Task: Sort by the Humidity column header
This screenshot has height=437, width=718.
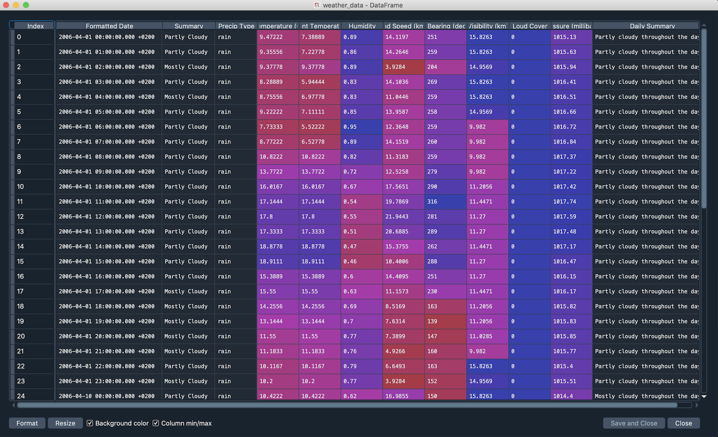Action: click(361, 25)
